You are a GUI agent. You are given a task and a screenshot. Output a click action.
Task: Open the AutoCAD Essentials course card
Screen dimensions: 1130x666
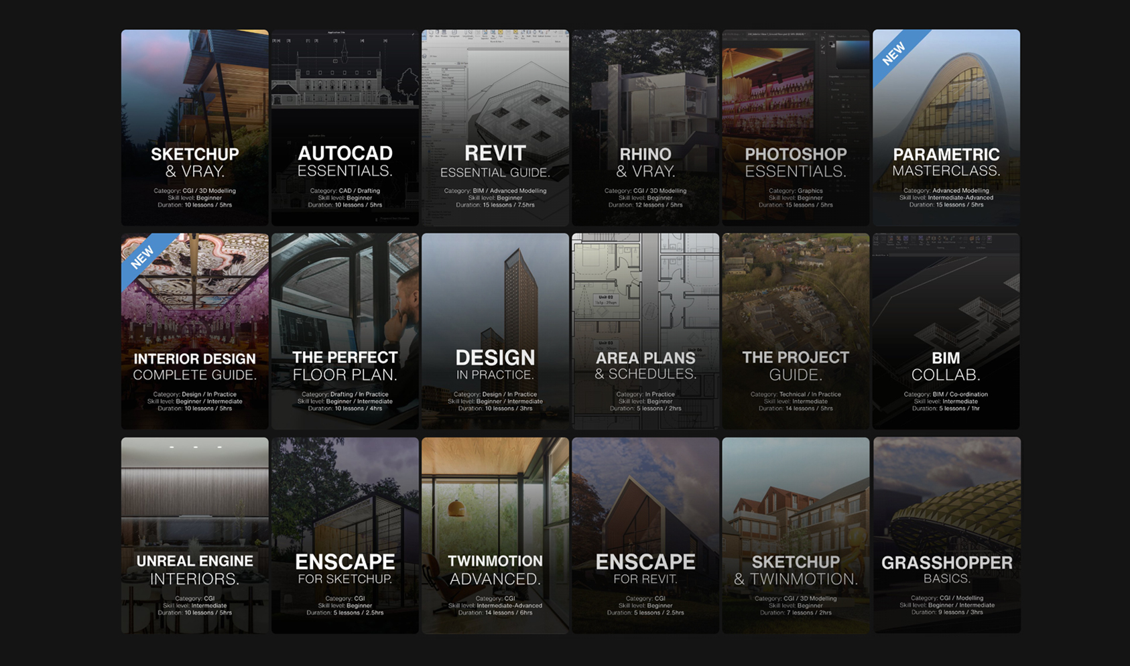(x=344, y=127)
